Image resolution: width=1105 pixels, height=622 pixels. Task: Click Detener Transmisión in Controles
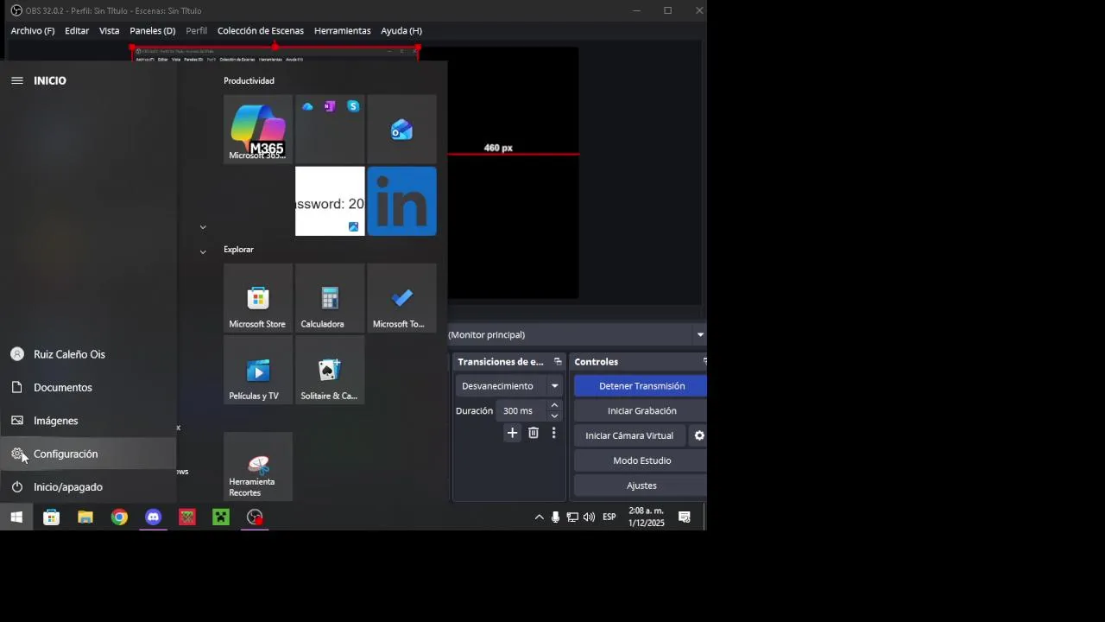click(641, 386)
